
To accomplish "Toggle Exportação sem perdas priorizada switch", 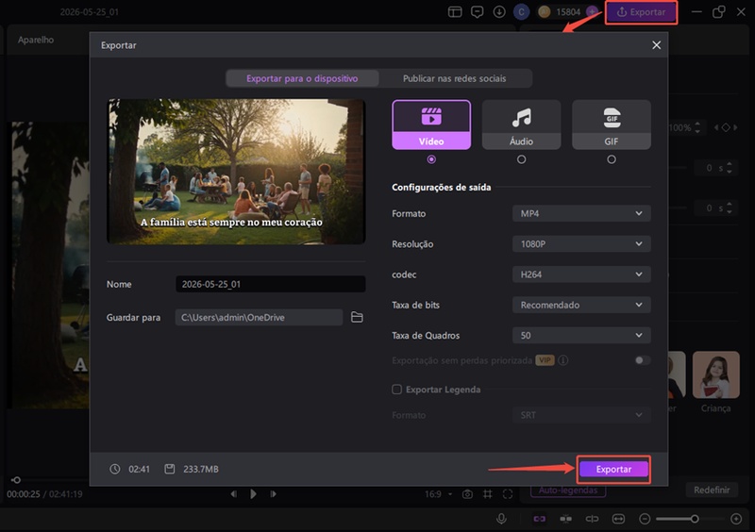I will [x=643, y=360].
